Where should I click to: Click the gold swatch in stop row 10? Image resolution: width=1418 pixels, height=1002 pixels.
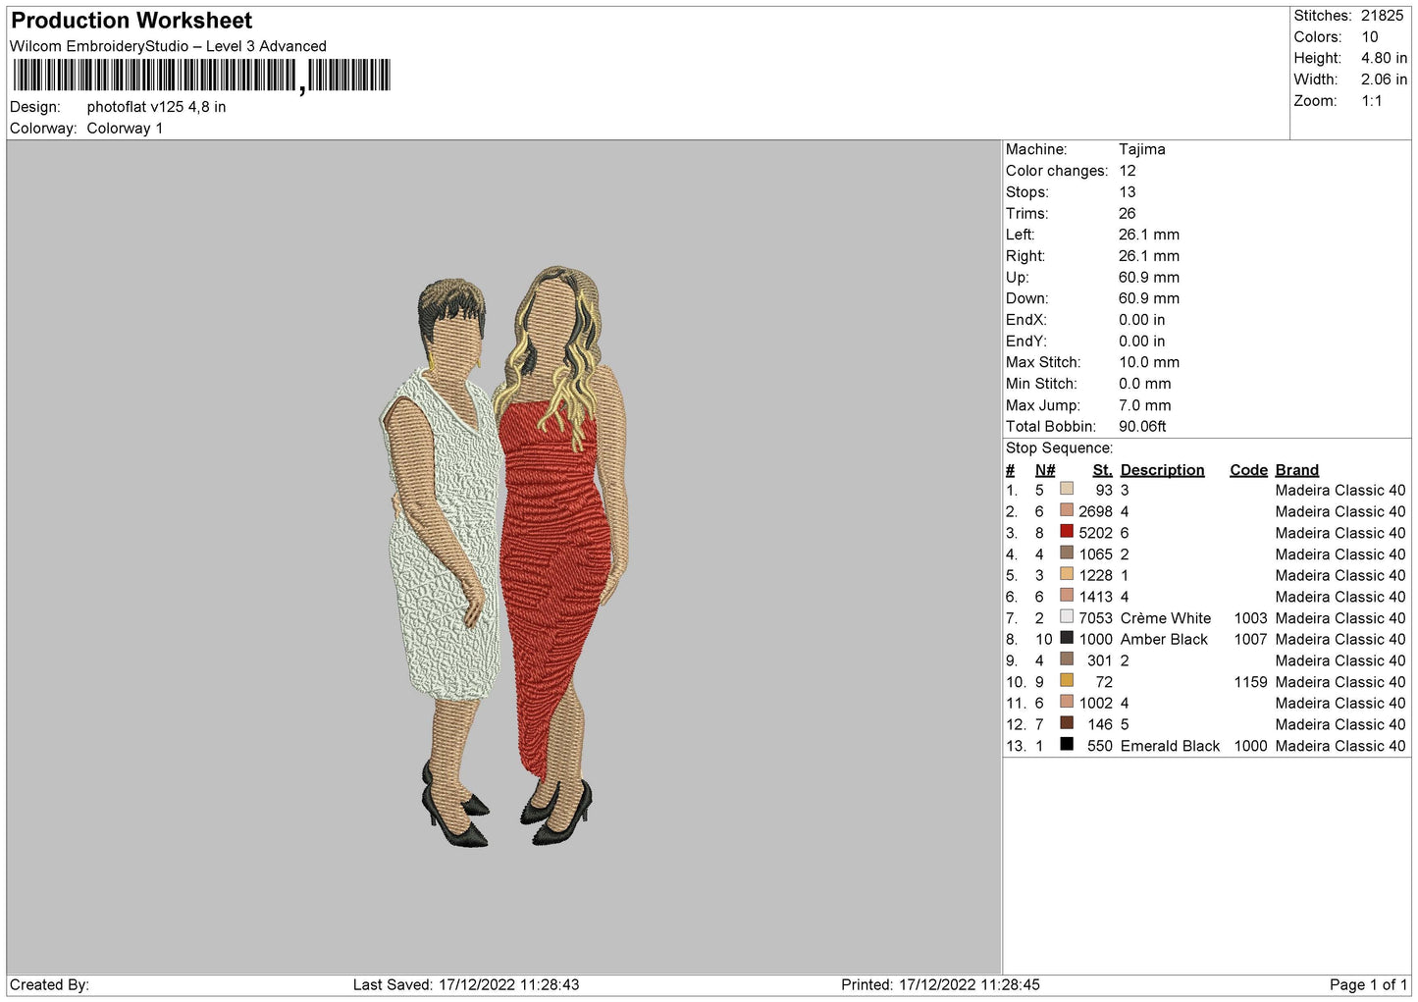(1066, 680)
